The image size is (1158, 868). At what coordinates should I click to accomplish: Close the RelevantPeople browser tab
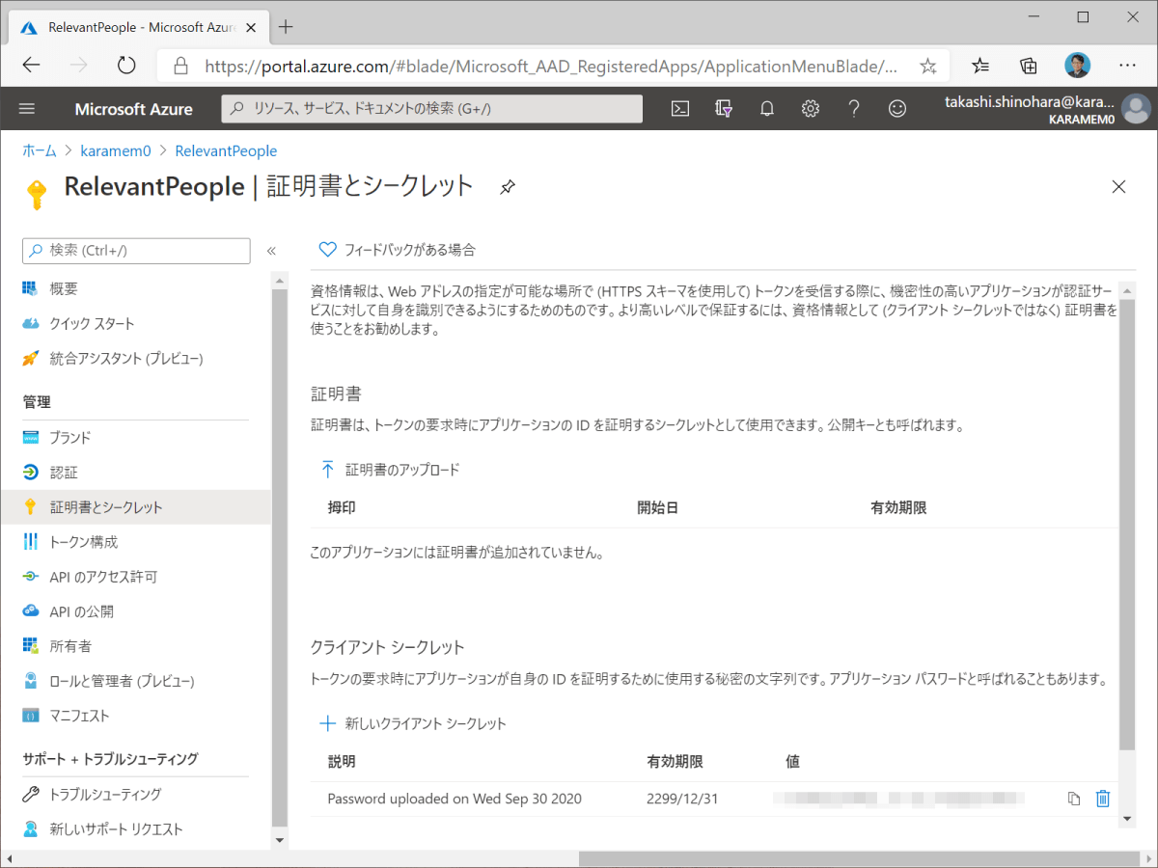[x=251, y=27]
